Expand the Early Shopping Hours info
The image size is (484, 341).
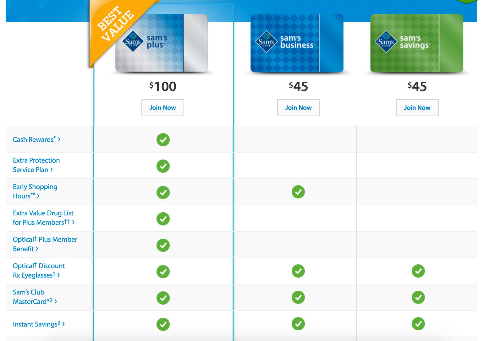[x=35, y=192]
